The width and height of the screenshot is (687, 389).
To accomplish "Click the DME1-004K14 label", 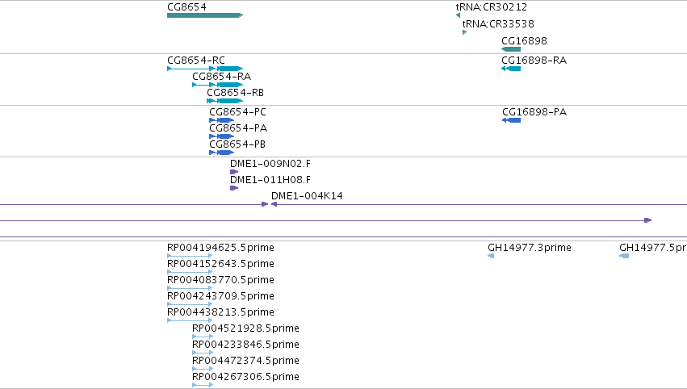I will 307,196.
